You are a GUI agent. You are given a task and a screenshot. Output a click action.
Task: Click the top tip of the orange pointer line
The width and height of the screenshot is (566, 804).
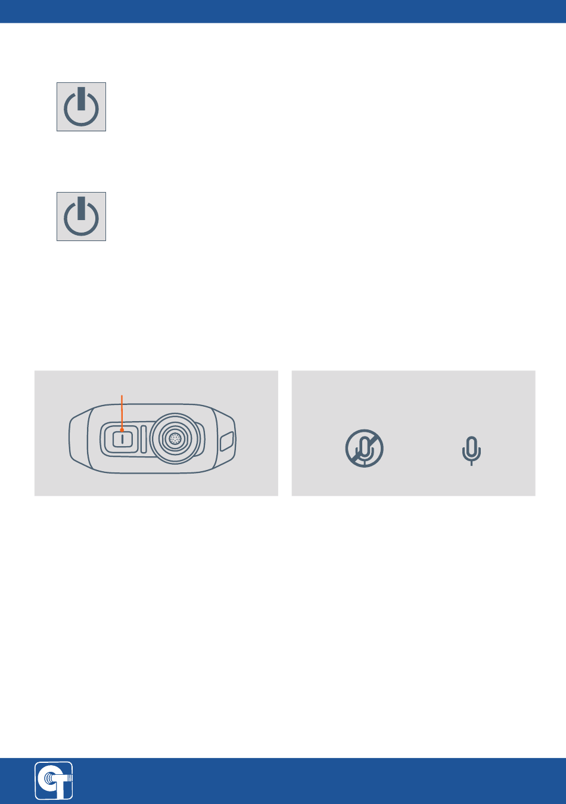point(122,395)
